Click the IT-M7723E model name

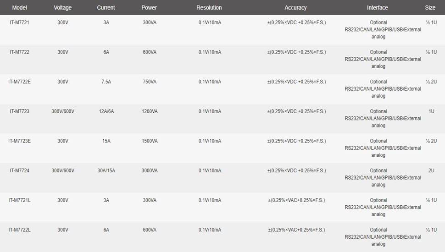(x=19, y=141)
